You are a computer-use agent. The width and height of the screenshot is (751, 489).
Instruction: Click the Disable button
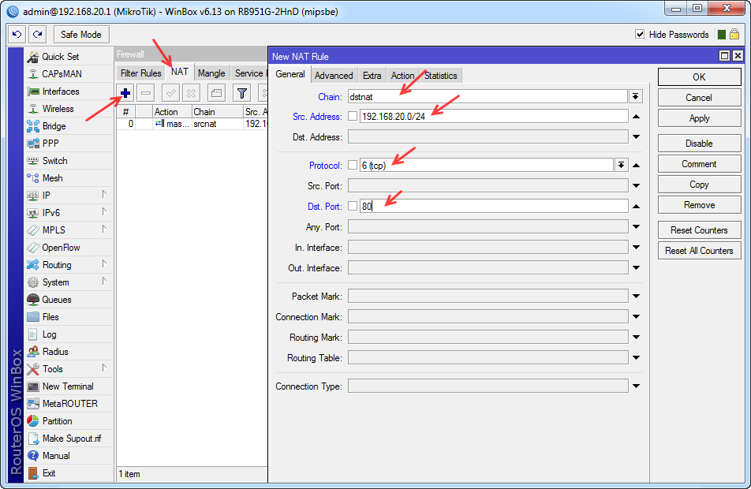click(699, 144)
